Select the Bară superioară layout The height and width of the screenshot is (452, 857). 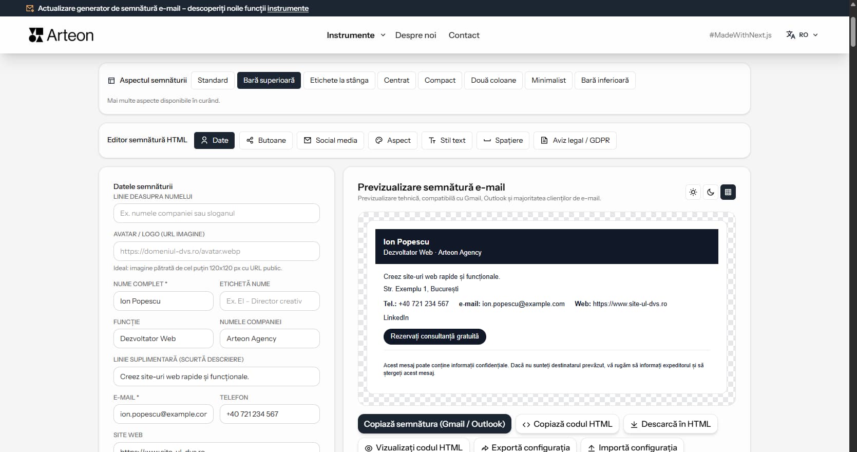269,80
